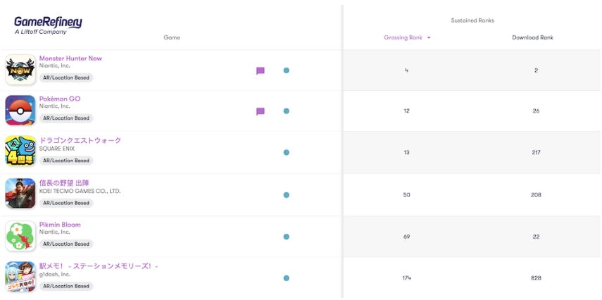Click grossing rank 12 for Pokémon GO
This screenshot has width=602, height=300.
pos(406,111)
